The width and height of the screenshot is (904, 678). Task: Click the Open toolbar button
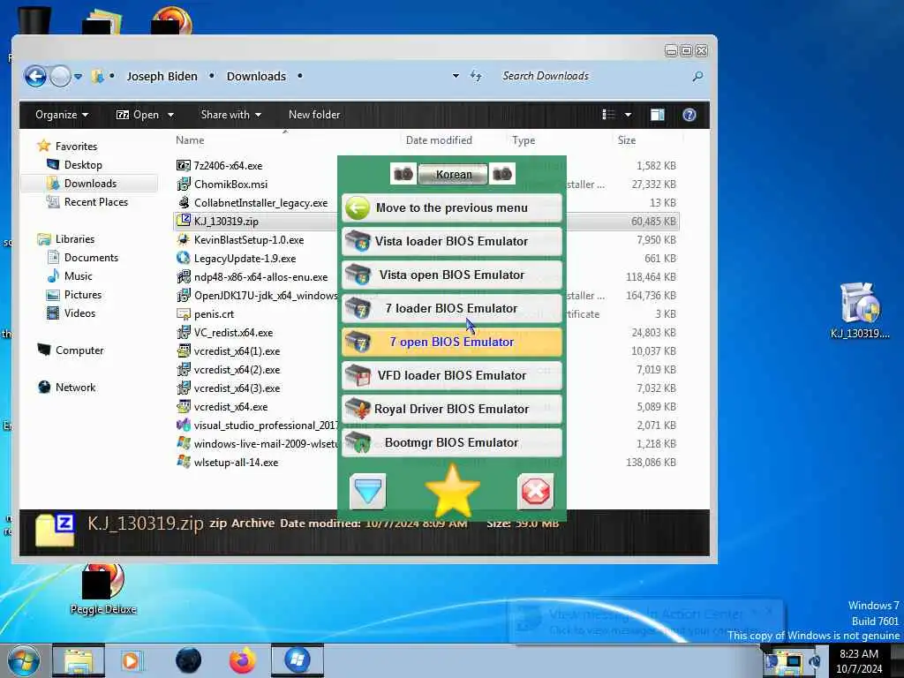[139, 115]
